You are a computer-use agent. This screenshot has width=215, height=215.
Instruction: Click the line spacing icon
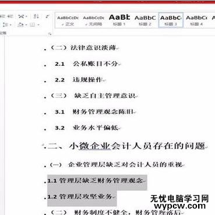pos(5,25)
